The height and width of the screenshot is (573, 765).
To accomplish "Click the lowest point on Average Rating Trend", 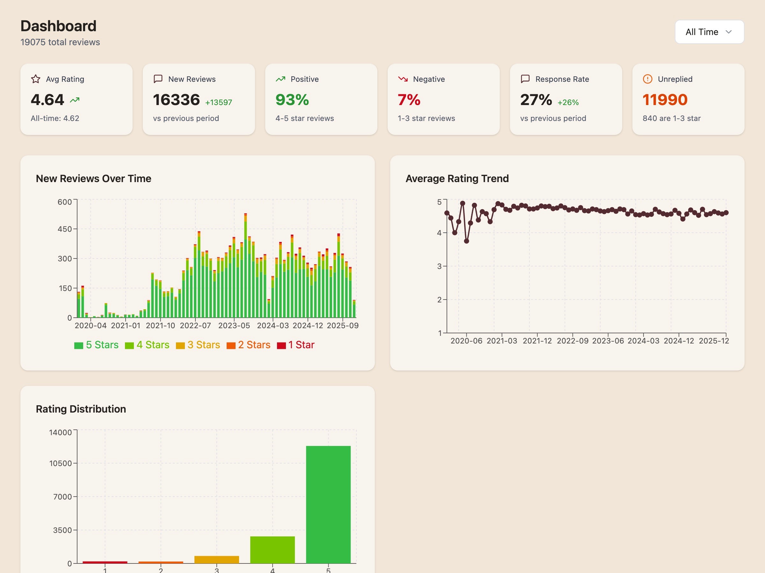I will (x=466, y=241).
